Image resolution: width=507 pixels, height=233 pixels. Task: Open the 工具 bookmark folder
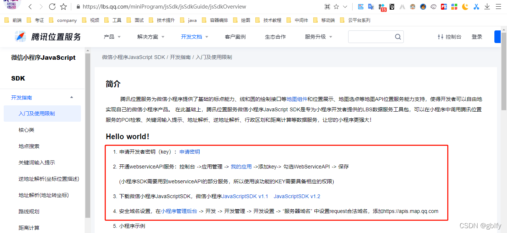[x=113, y=20]
